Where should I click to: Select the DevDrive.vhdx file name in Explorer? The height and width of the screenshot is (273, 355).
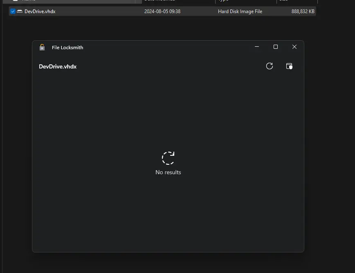pyautogui.click(x=40, y=11)
